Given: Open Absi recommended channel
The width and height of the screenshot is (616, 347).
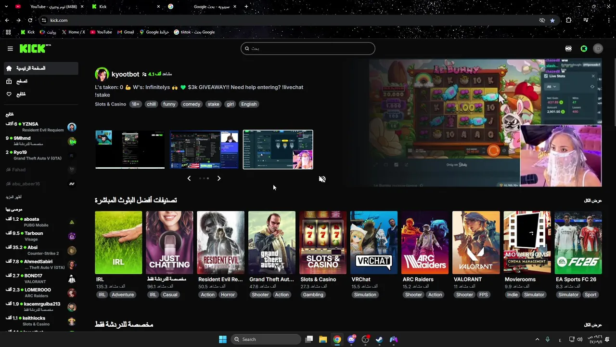Looking at the screenshot, I should point(41,250).
